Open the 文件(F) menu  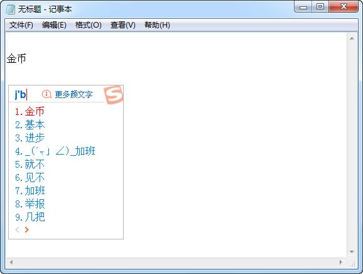pos(21,25)
